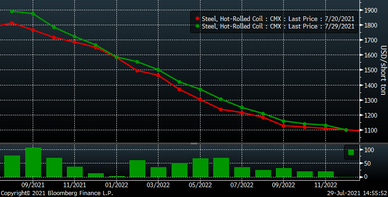Click the volume bar above 05/2022
The image size is (388, 197).
(200, 168)
